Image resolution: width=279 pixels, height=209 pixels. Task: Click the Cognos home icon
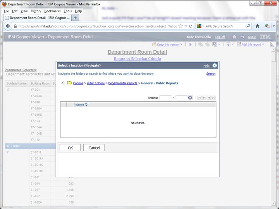tap(234, 37)
